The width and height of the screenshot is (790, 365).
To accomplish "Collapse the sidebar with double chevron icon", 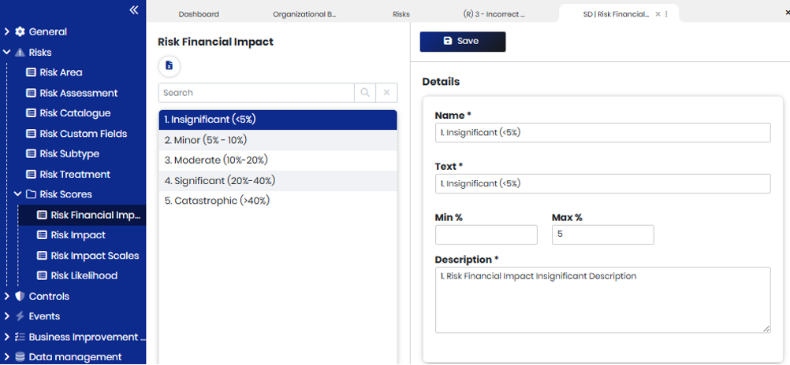I will (134, 10).
